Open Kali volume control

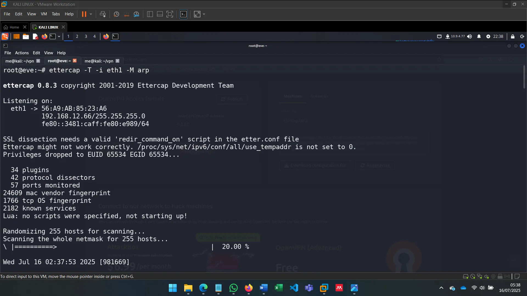click(470, 36)
